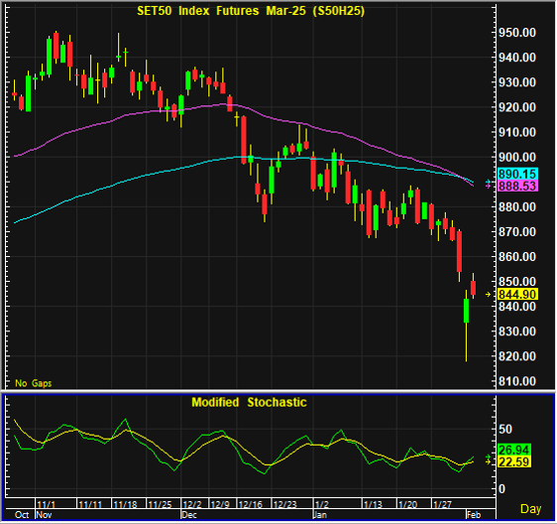
Task: Click the 12/16 date marker on the time axis
Action: pos(251,504)
